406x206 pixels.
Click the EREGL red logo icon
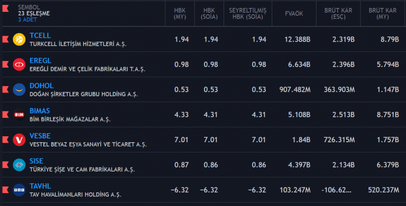point(19,64)
